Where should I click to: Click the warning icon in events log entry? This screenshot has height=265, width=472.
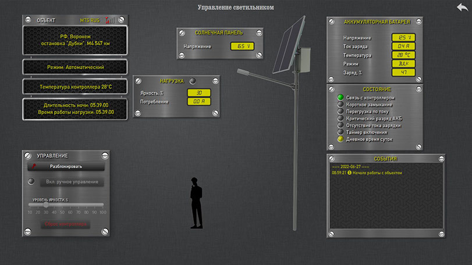click(350, 173)
